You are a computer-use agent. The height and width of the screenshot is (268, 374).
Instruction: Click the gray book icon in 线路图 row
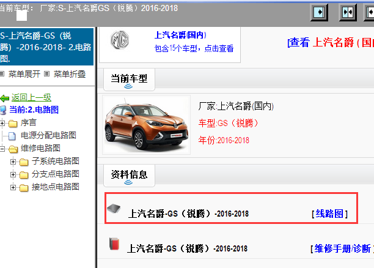pyautogui.click(x=114, y=209)
